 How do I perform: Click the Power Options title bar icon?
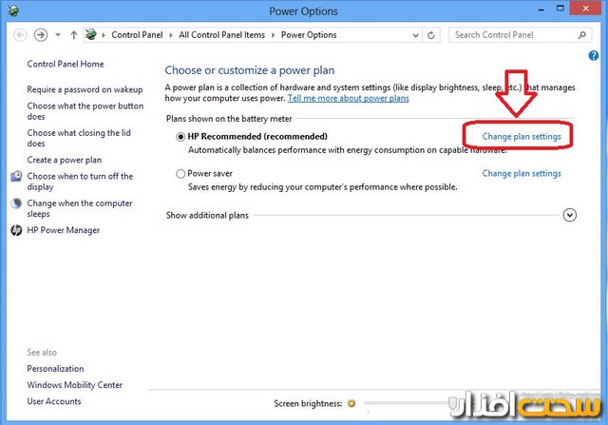pyautogui.click(x=14, y=10)
